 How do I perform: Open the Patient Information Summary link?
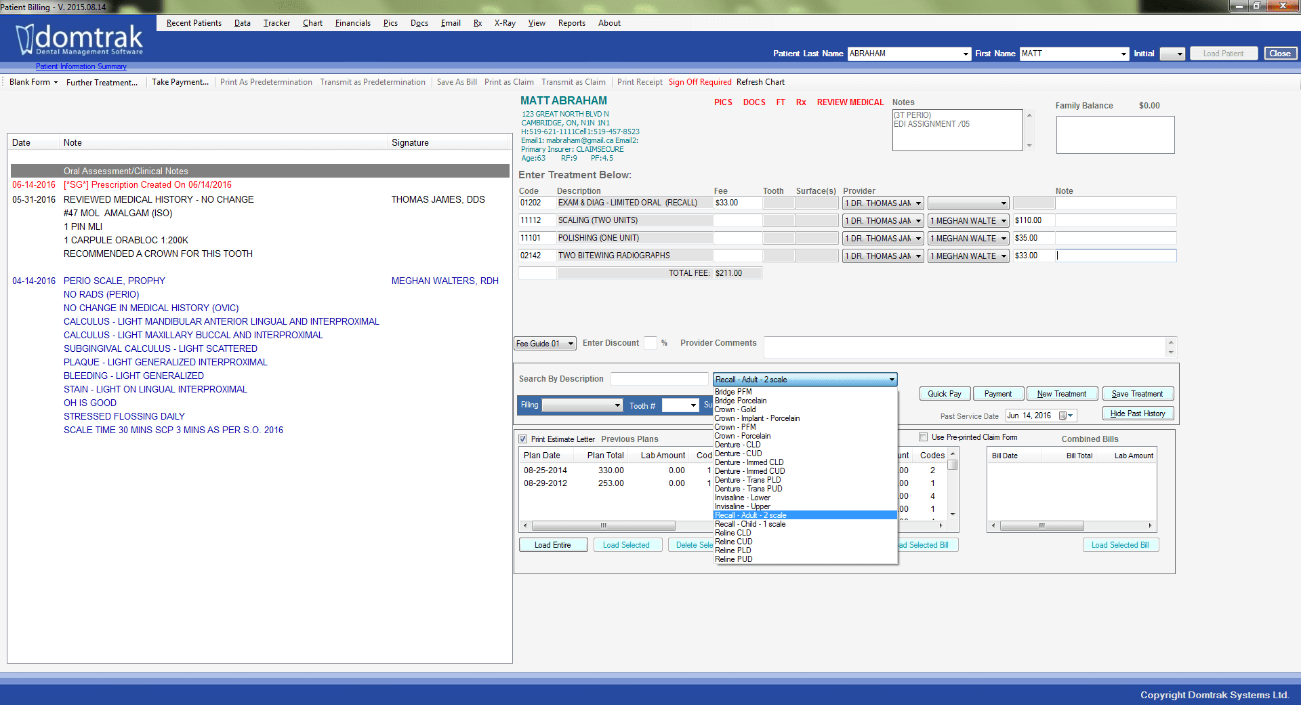tap(81, 66)
